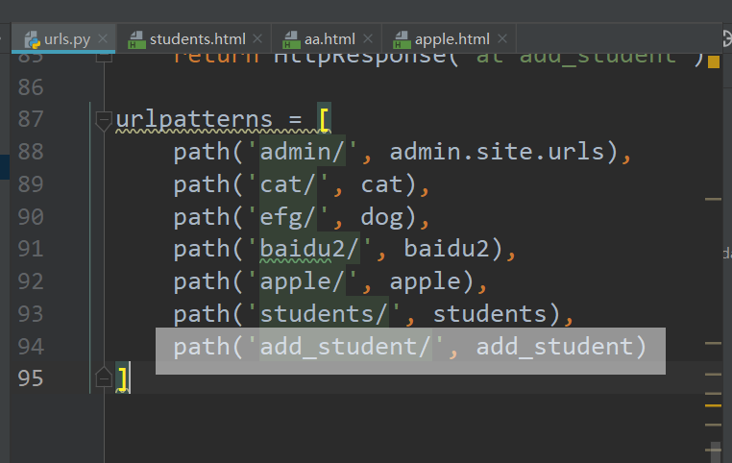Click line number 90 in gutter
Image resolution: width=732 pixels, height=463 pixels.
31,217
